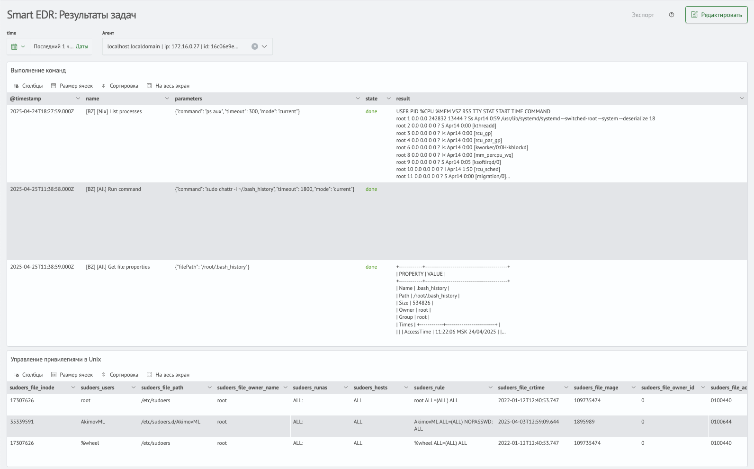Screen dimensions: 754x469
Task: Click AkimovML in sudoers_users column
Action: (93, 422)
